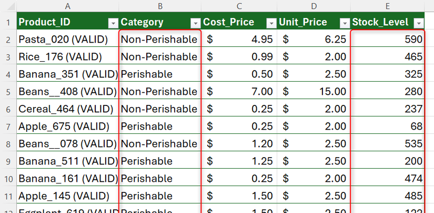
Task: Select cost price cell showing 7.00
Action: pyautogui.click(x=239, y=92)
